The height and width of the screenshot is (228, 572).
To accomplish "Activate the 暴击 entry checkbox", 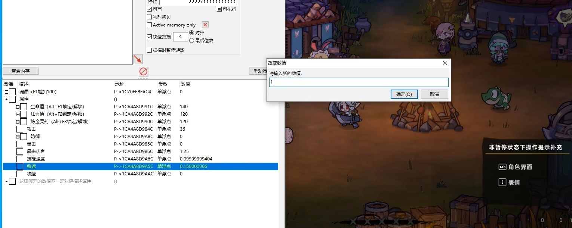I will [20, 144].
